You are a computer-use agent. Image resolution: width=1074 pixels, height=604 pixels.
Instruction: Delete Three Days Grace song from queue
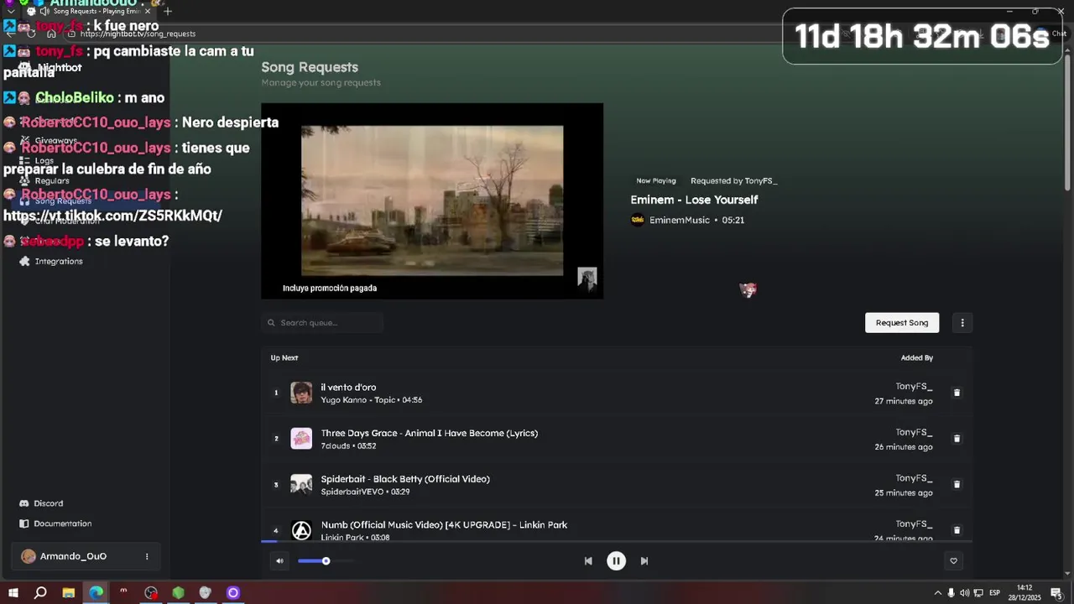click(957, 439)
